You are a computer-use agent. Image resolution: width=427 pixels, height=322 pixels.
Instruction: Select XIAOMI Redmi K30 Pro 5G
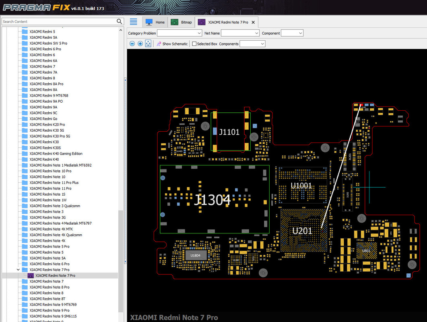point(50,136)
